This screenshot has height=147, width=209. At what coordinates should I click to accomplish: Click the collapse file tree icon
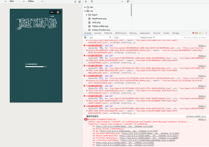pyautogui.click(x=128, y=2)
